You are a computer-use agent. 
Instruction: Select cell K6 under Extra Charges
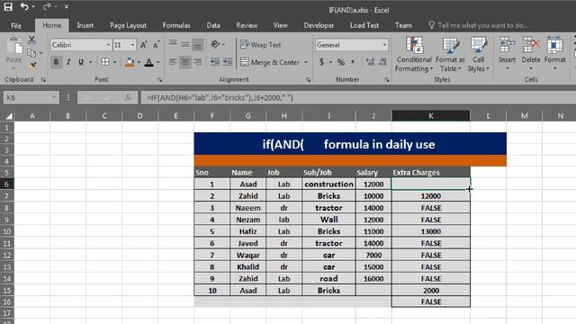point(430,184)
